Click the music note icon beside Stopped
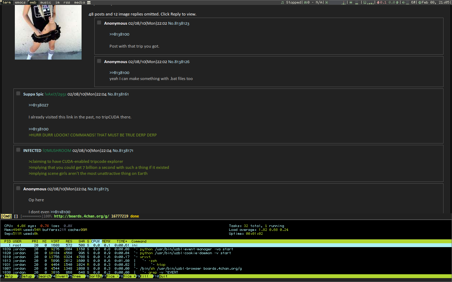452x282 pixels. point(282,2)
